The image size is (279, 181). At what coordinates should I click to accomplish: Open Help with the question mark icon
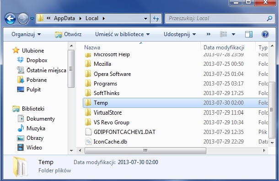pos(265,34)
